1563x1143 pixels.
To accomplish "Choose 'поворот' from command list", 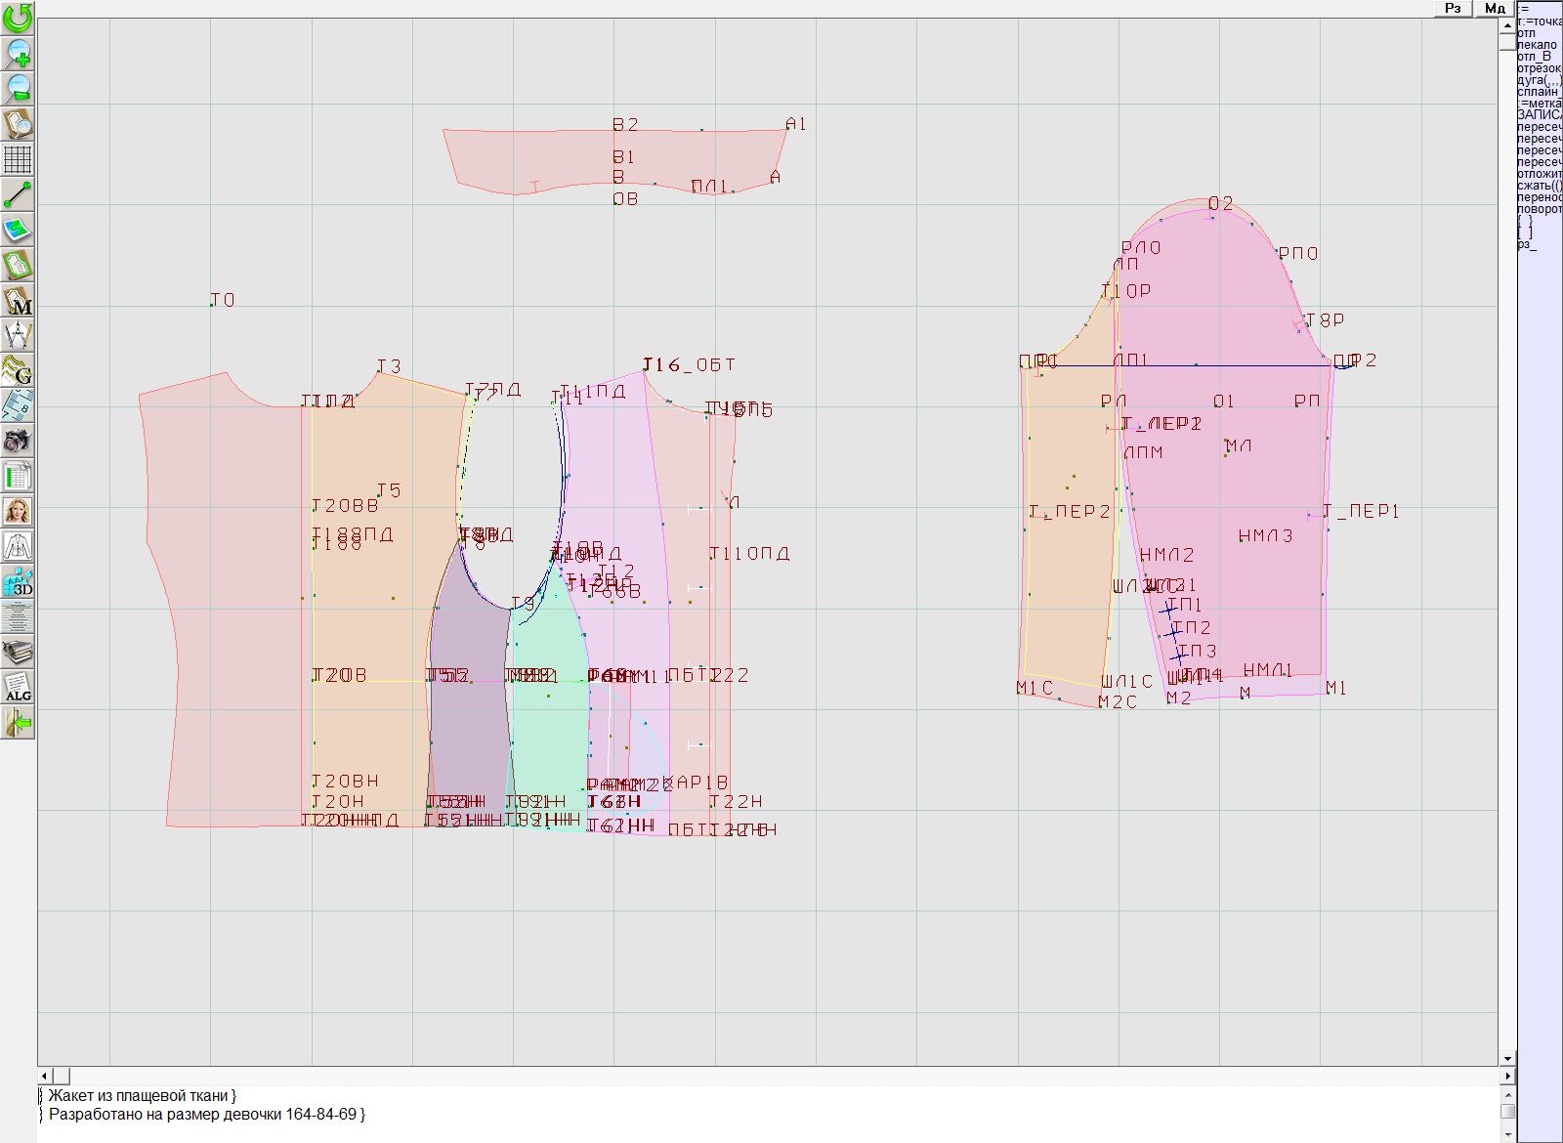I will [x=1539, y=209].
